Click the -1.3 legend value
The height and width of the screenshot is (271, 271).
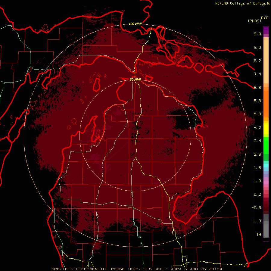coord(256,221)
